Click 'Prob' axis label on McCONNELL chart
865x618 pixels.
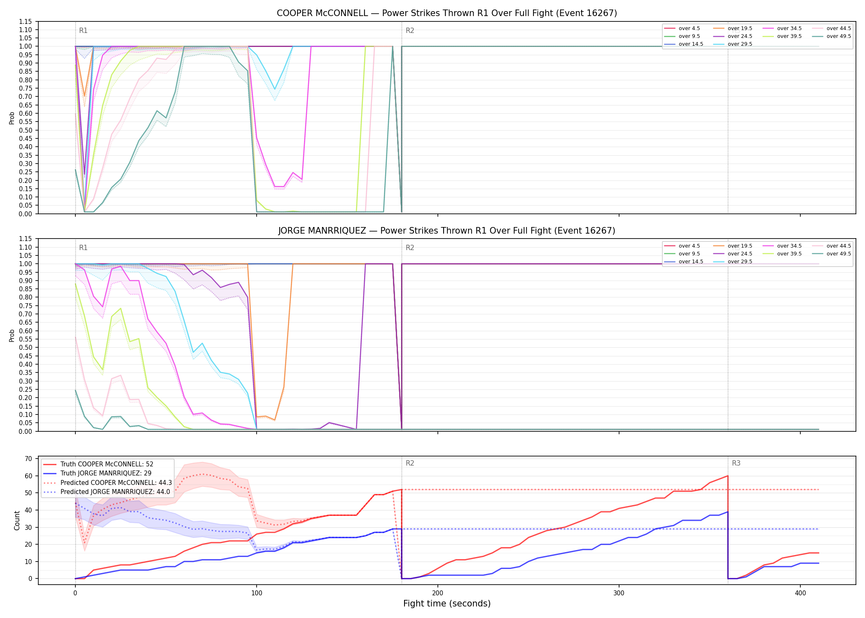tap(12, 118)
